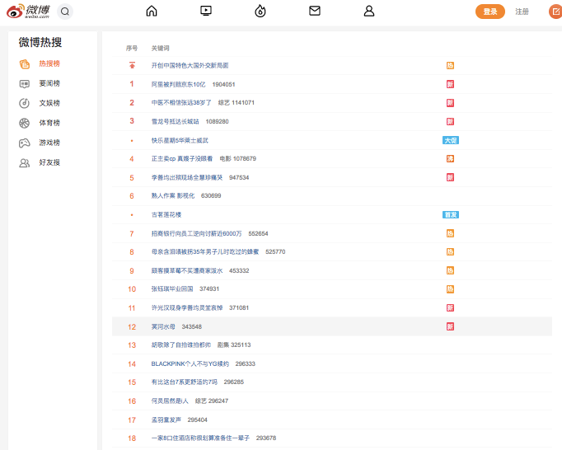Screen dimensions: 562x450
Task: Click the 要闻榜 news icon
Action: (x=25, y=84)
